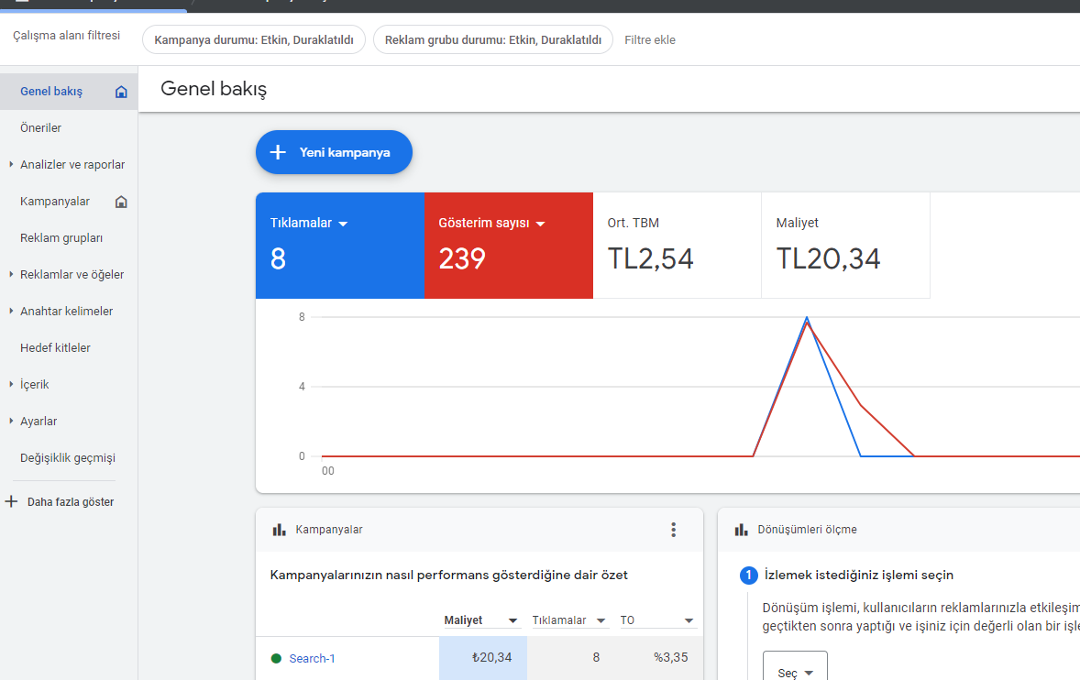This screenshot has width=1080, height=680.
Task: Open the Search-1 campaign link
Action: click(x=312, y=659)
